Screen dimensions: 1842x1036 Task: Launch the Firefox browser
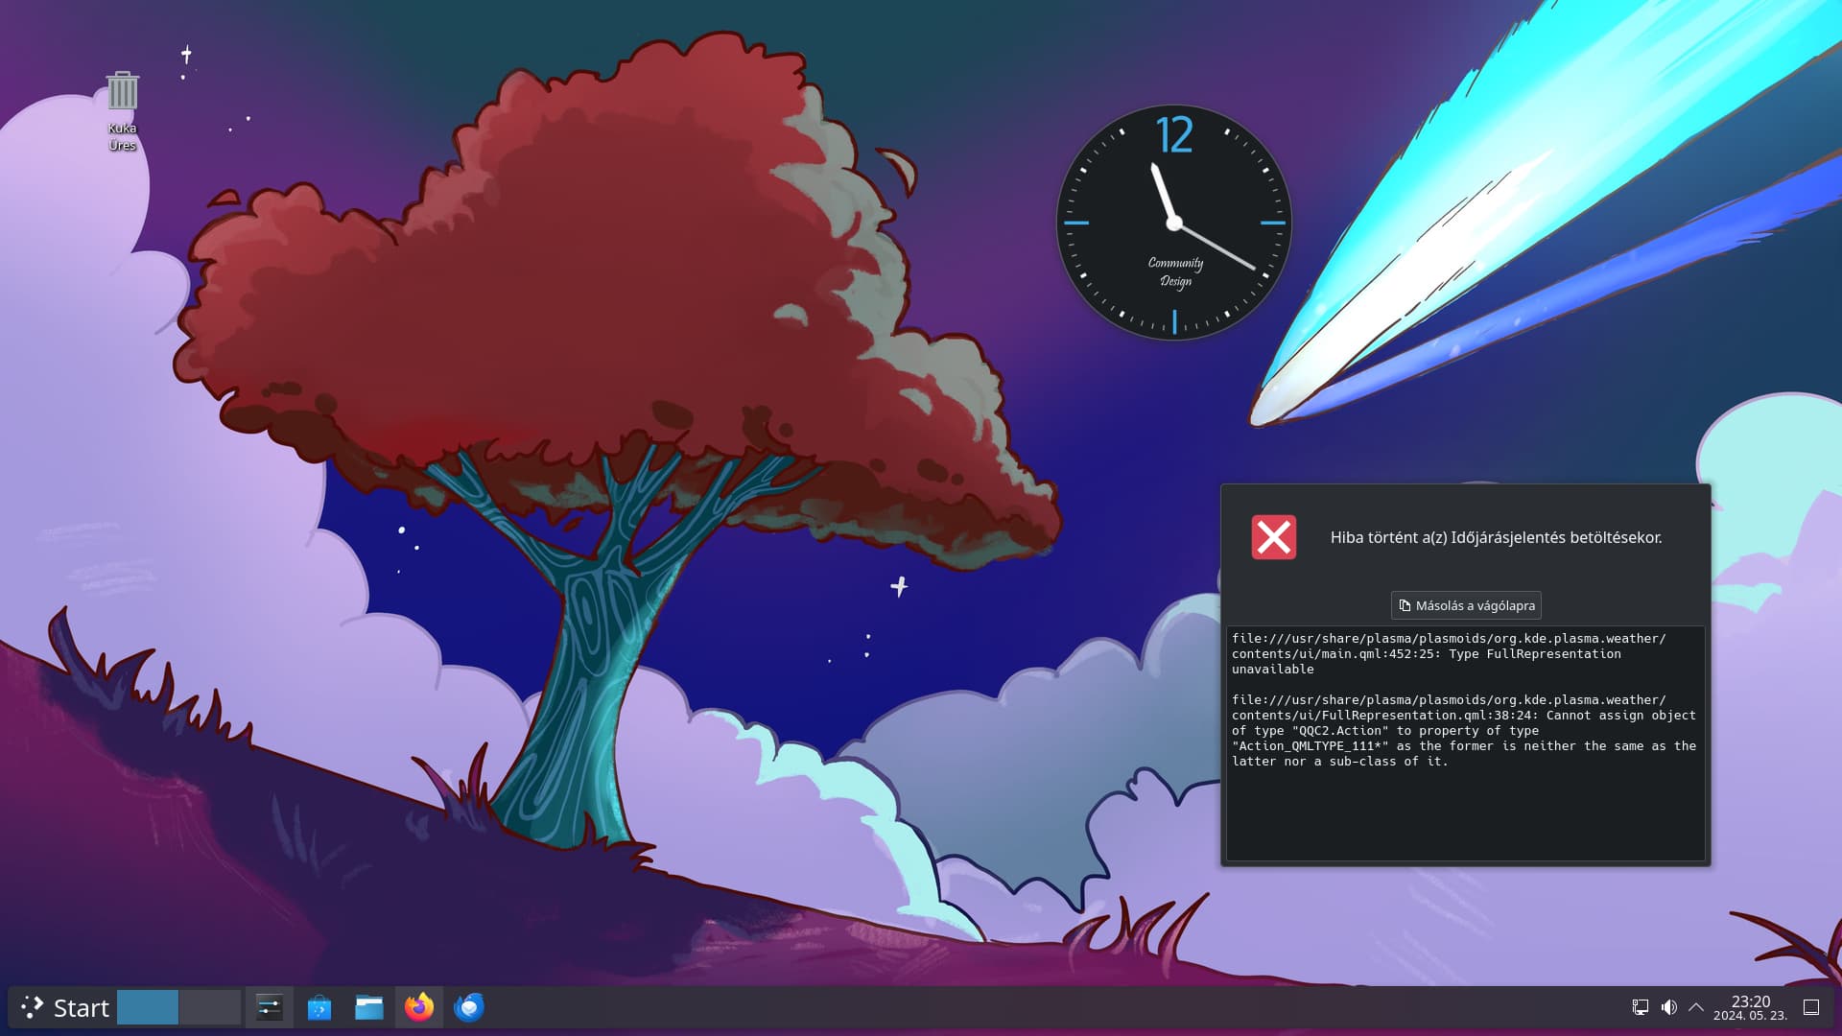[419, 1007]
